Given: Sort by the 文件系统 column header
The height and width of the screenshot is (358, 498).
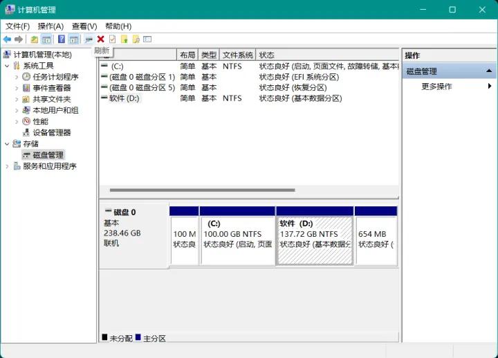Looking at the screenshot, I should pos(237,55).
